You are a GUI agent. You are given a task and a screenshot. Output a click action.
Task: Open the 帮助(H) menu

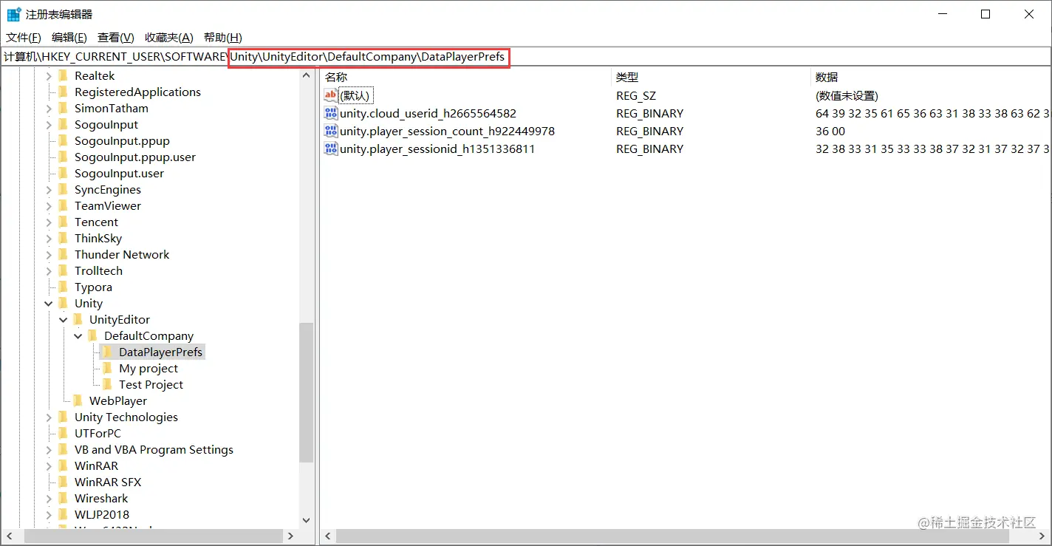pyautogui.click(x=222, y=38)
